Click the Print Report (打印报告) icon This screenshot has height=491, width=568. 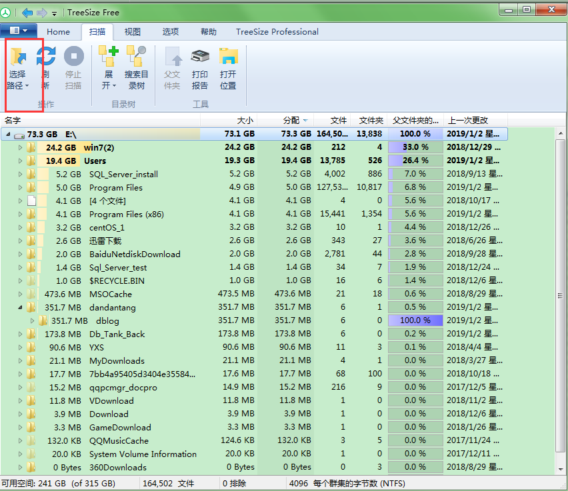(200, 68)
